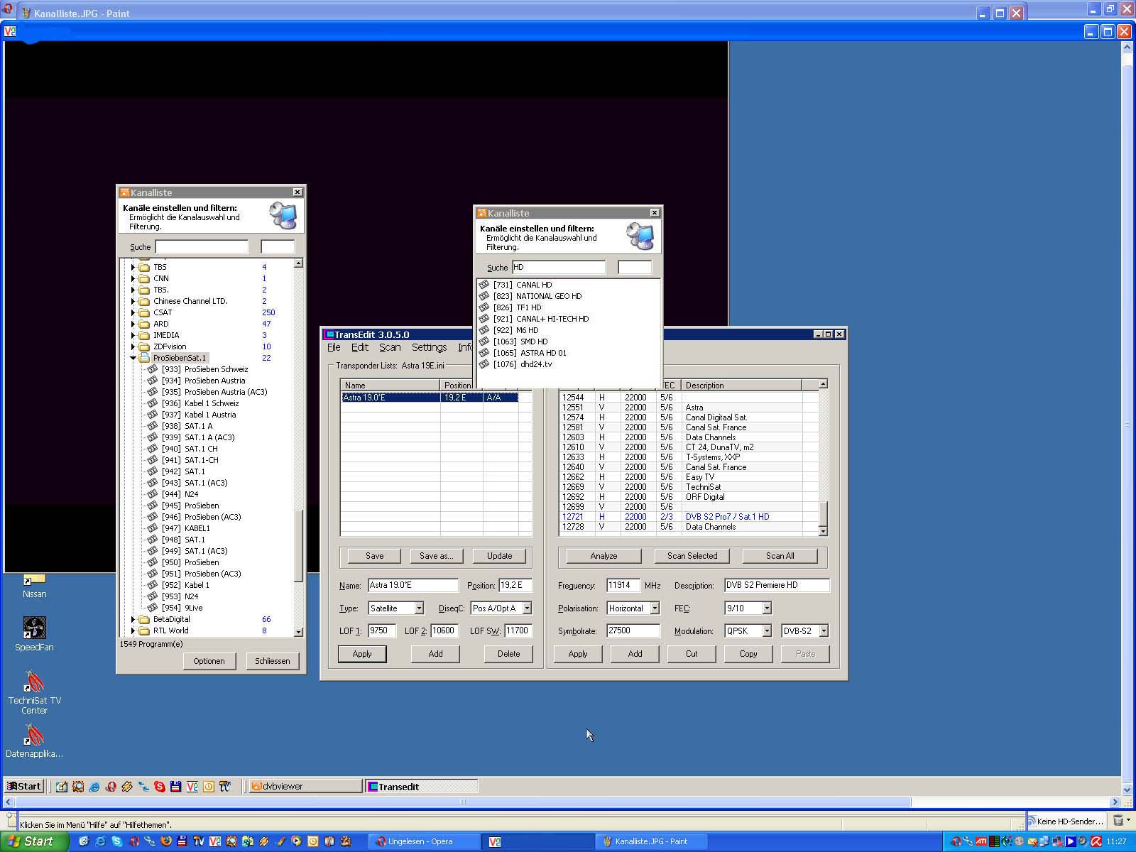
Task: Open the Edit menu in TransEdit
Action: [x=360, y=347]
